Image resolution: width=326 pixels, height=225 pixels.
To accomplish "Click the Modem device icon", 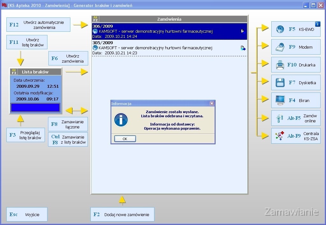I will (x=280, y=47).
